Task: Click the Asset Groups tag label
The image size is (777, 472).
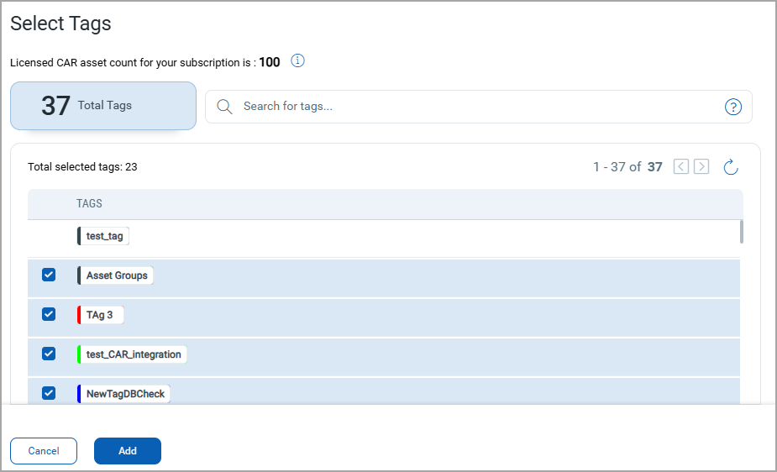Action: [x=115, y=275]
